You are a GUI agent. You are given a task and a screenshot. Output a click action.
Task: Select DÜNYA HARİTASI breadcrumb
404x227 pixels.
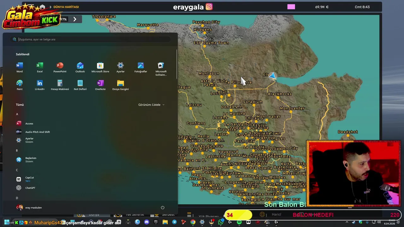click(66, 7)
